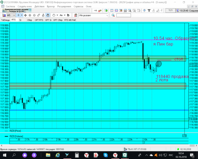Image resolution: width=198 pixels, height=159 pixels.
Task: Click the new window with green plus icon
Action: tap(106, 11)
